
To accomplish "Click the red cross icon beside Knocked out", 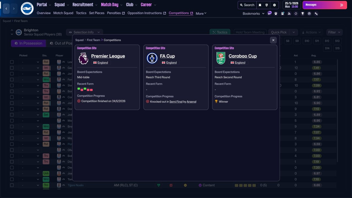I will tap(148, 101).
